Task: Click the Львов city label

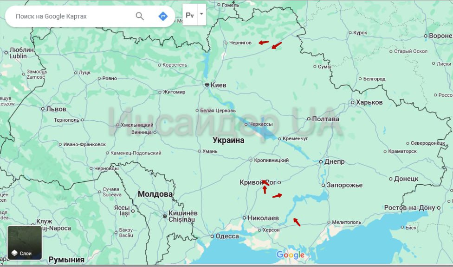Action: 56,109
